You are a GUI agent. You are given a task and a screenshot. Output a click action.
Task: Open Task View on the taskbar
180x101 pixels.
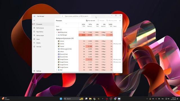(x=86, y=99)
